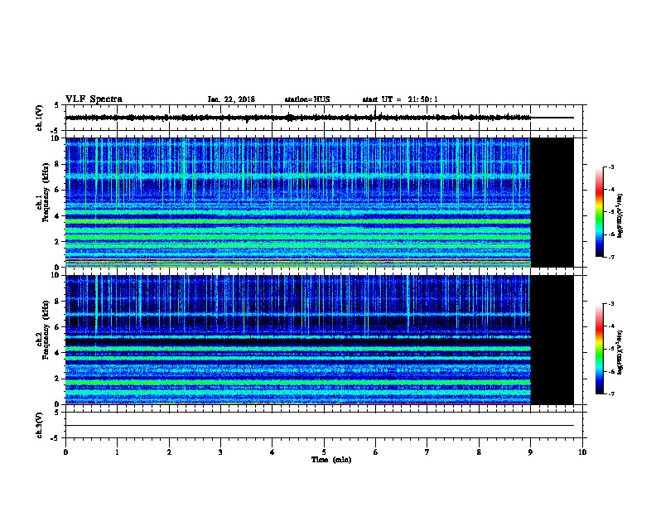Click the color scale bar beside ch.1 spectrogram
656x507 pixels.
click(x=600, y=212)
